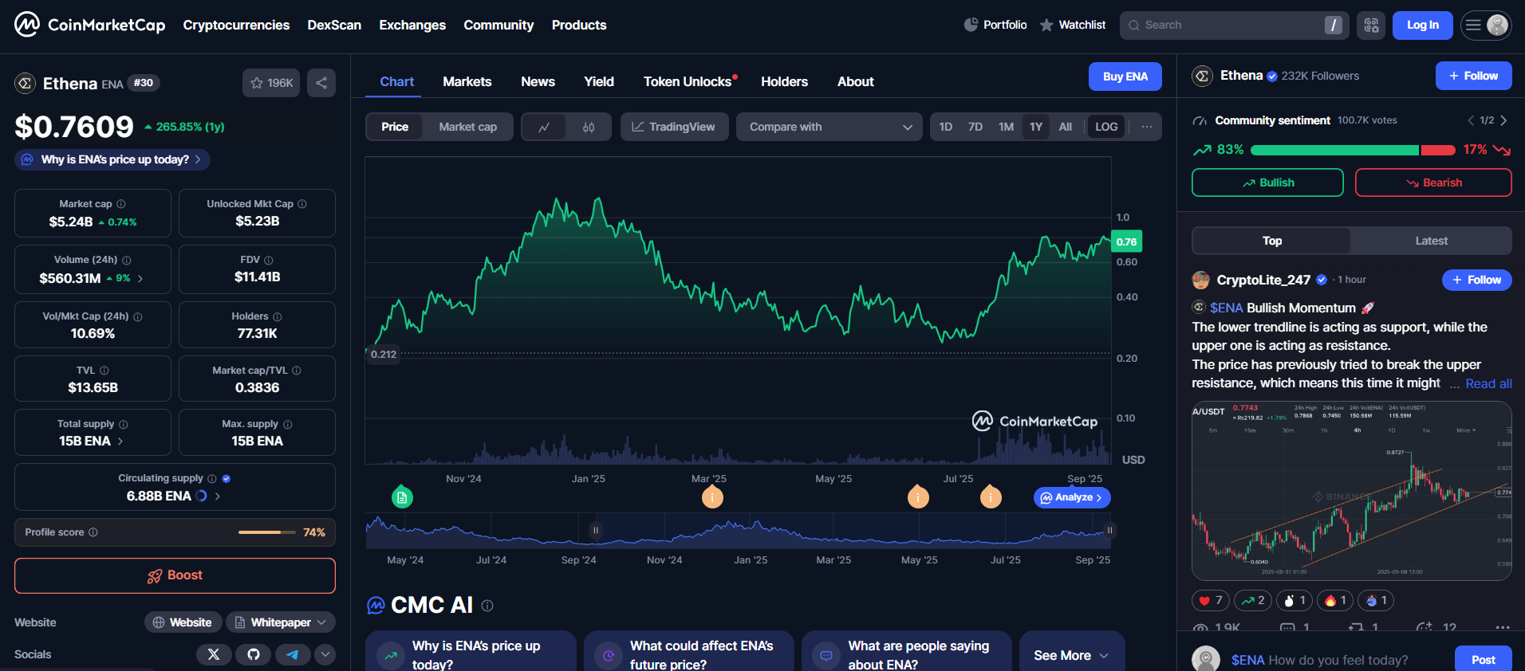The image size is (1525, 671).
Task: Vote Bullish on community sentiment
Action: click(x=1267, y=182)
